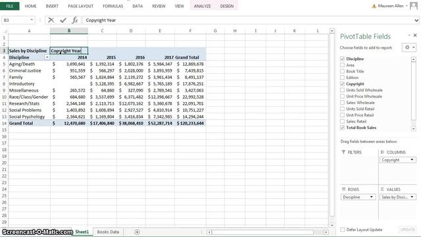This screenshot has height=237, width=421.
Task: Enable Defer Layout Update checkbox
Action: tap(342, 230)
